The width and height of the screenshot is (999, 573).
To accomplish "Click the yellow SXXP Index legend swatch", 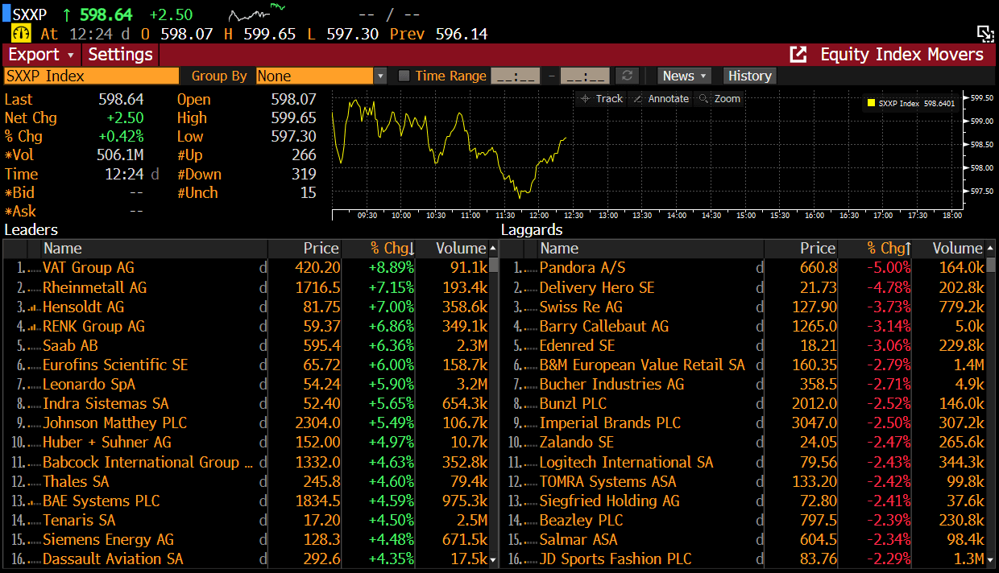I will (871, 103).
